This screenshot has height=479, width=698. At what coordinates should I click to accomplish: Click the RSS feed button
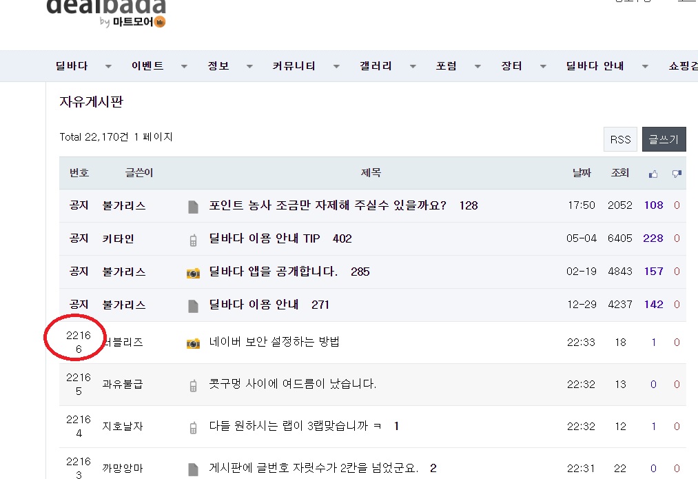(x=620, y=139)
